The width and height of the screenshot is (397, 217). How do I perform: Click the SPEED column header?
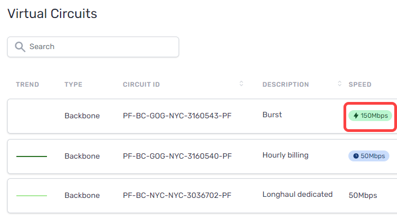[x=360, y=85]
